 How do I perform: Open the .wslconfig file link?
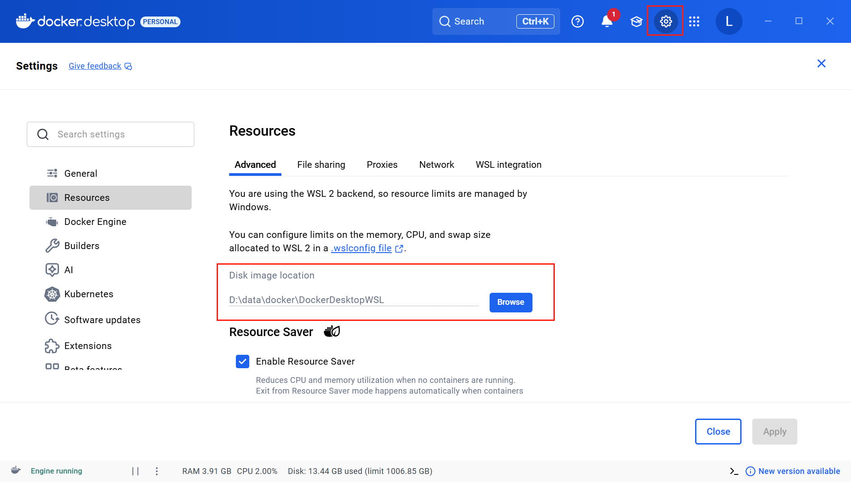pos(361,248)
